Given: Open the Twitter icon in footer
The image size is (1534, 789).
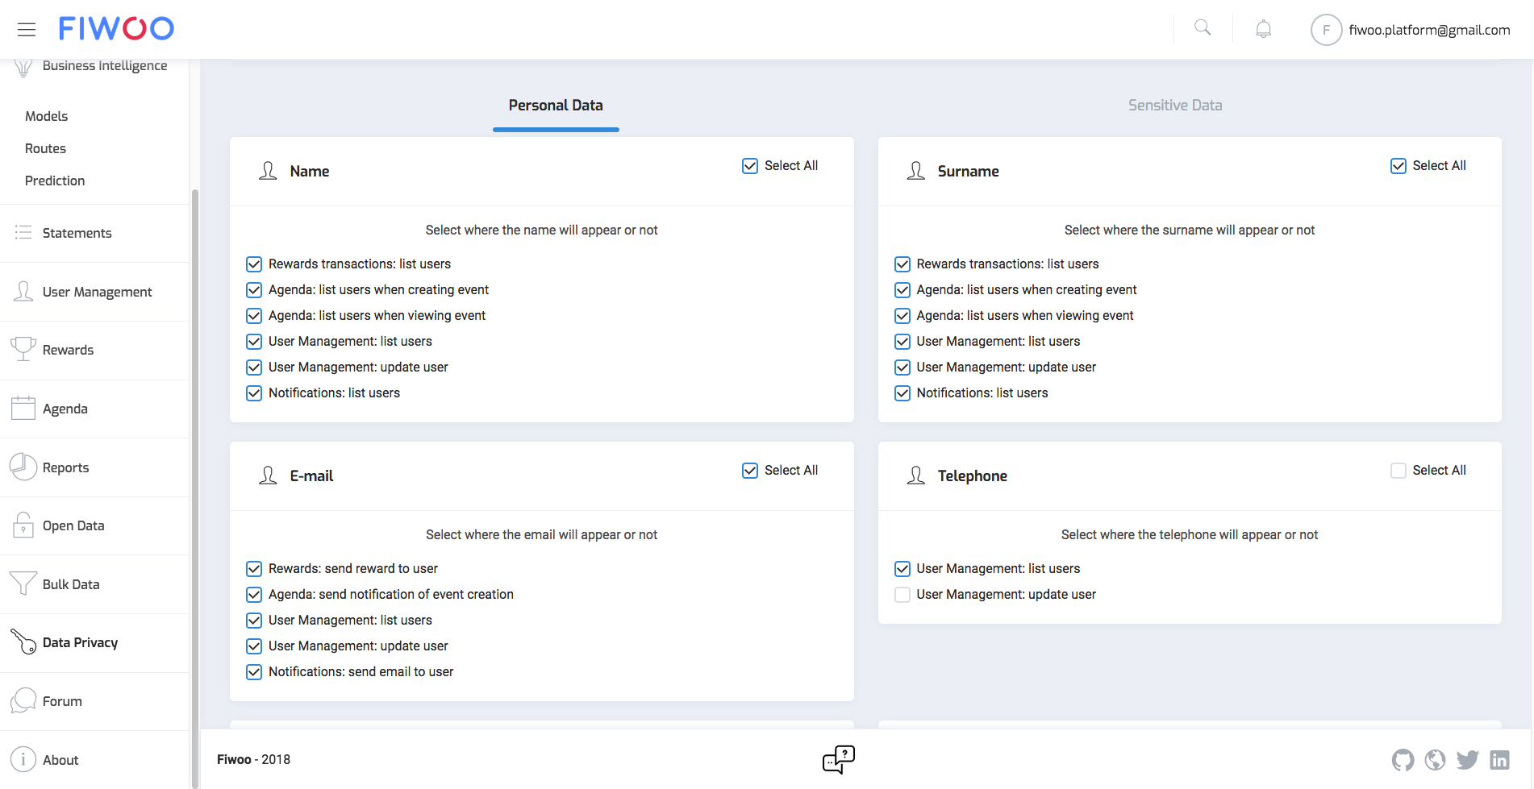Looking at the screenshot, I should point(1468,759).
